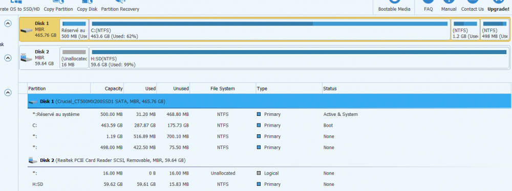Open Bootable Media builder
Image resolution: width=512 pixels, height=191 pixels.
coord(394,6)
